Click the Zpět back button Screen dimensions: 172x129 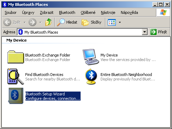pos(12,22)
